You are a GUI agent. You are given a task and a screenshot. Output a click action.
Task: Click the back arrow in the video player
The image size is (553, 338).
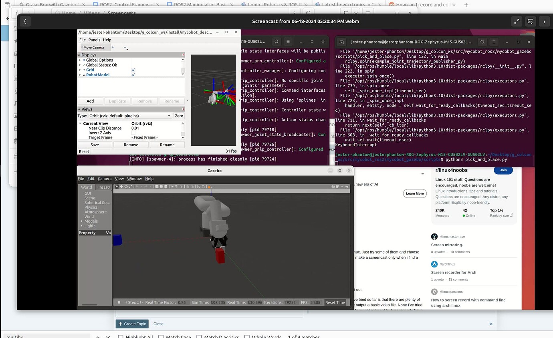coord(25,22)
